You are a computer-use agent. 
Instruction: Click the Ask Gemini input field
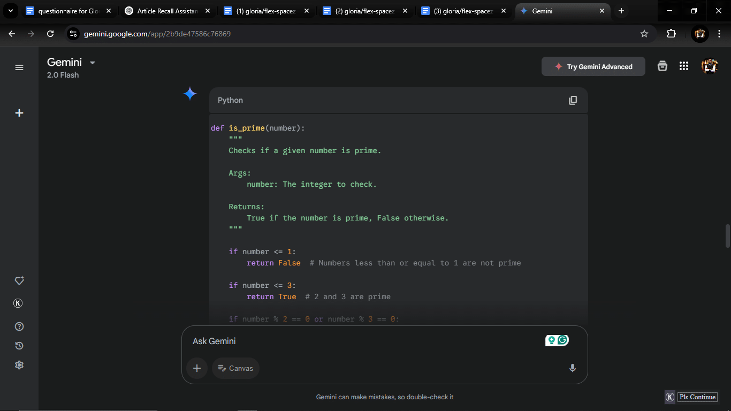(x=364, y=341)
